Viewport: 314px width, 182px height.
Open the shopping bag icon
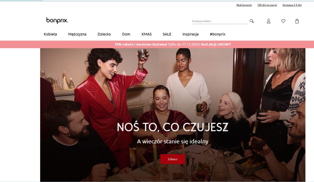coord(297,21)
